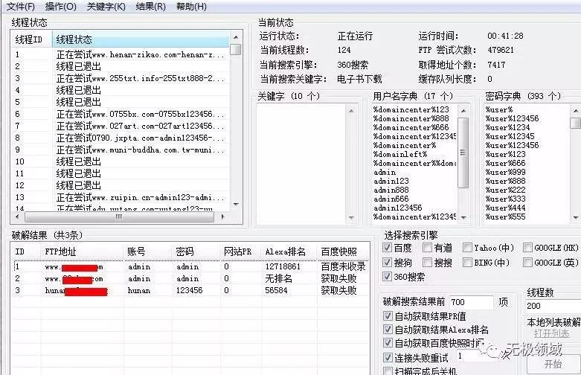The image size is (581, 375).
Task: Click the FTP地址 column header
Action: coord(83,251)
